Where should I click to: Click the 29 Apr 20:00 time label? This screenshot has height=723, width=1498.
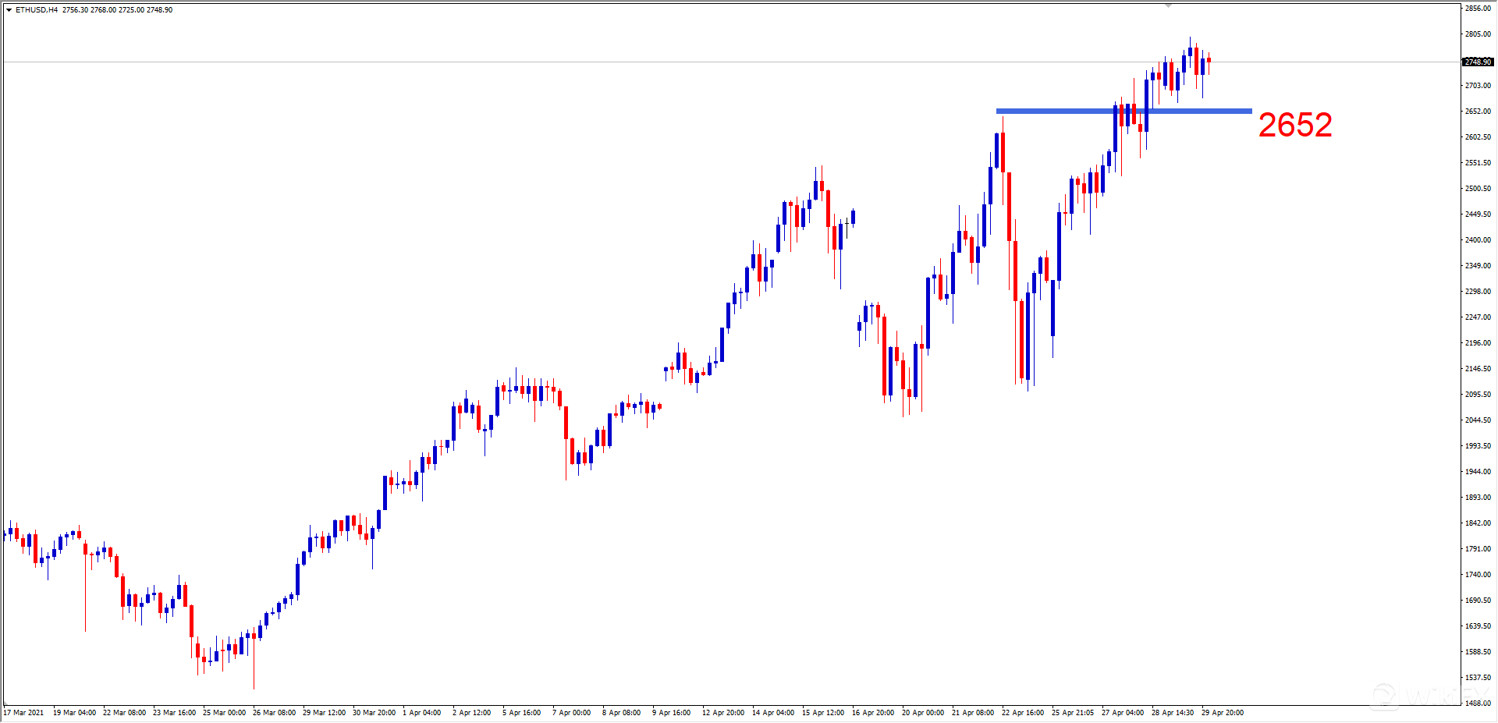pos(1223,713)
